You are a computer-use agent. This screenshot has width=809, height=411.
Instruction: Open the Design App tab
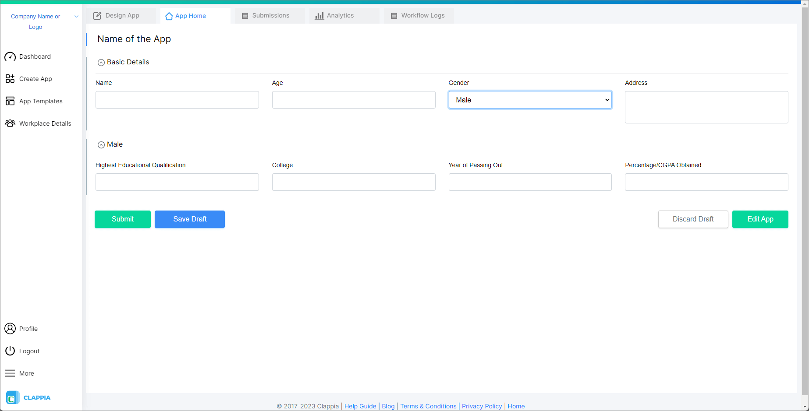coord(121,15)
